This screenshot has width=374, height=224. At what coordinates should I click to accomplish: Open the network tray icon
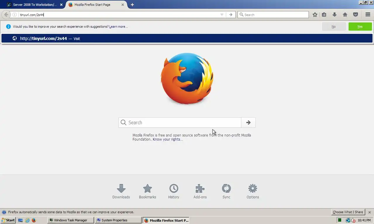pyautogui.click(x=348, y=220)
